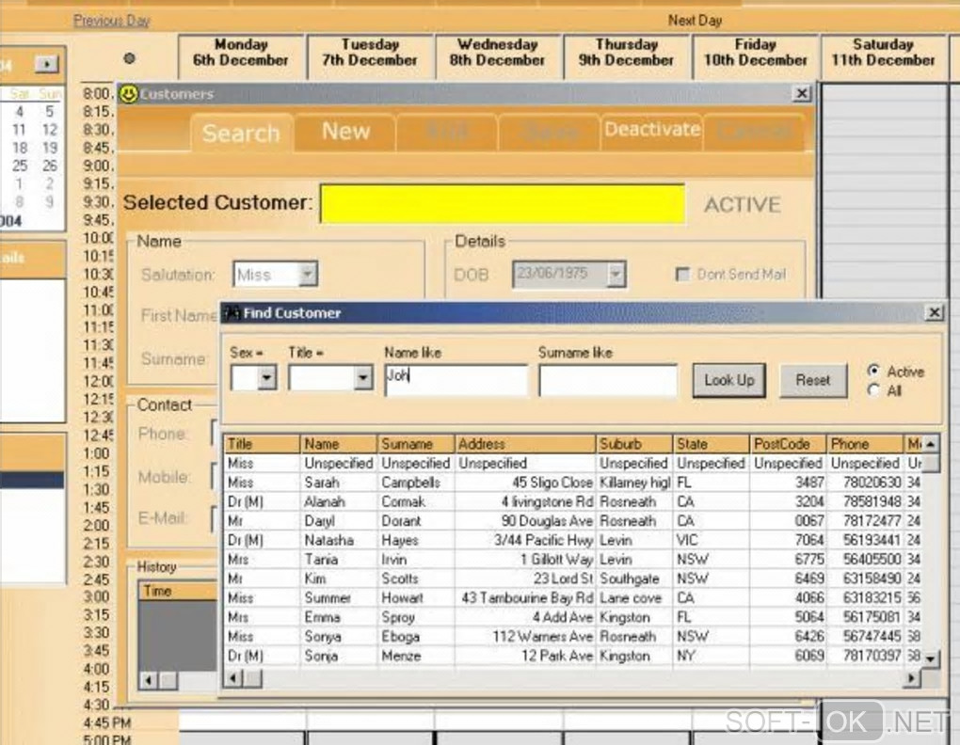Select the Active radio button
The width and height of the screenshot is (960, 745).
[873, 372]
